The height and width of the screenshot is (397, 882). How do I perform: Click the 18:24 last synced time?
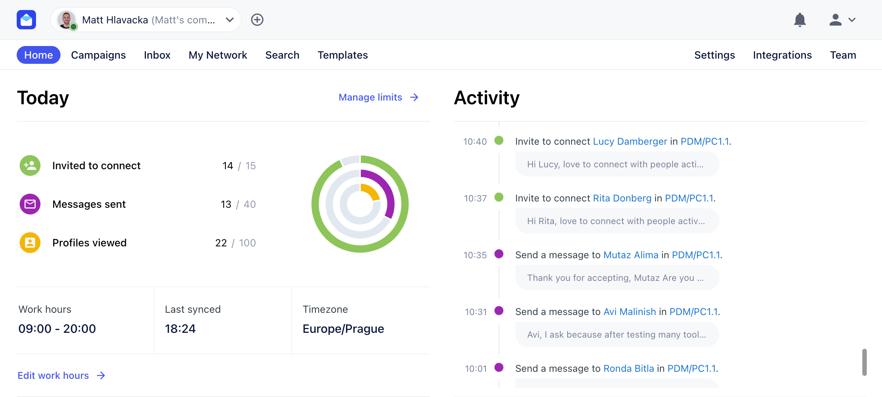[180, 329]
